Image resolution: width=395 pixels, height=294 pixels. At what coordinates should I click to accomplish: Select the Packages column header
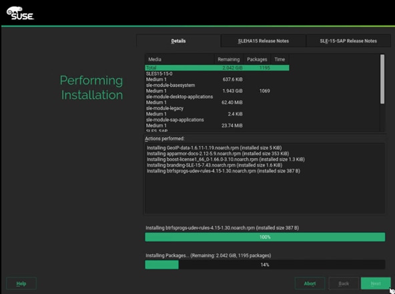click(x=257, y=59)
